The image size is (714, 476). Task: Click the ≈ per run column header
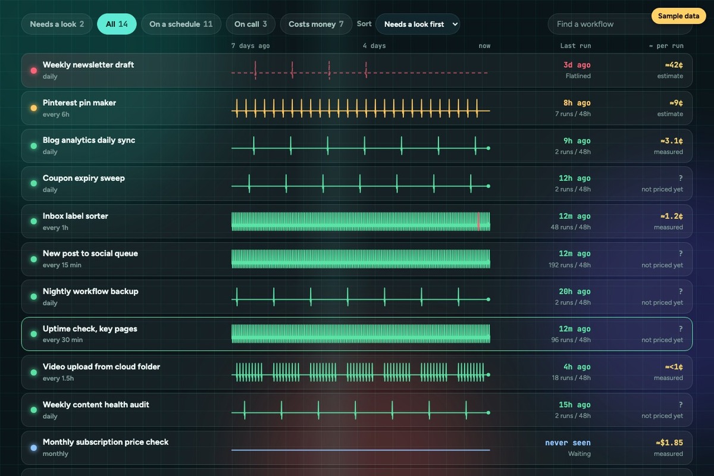666,46
